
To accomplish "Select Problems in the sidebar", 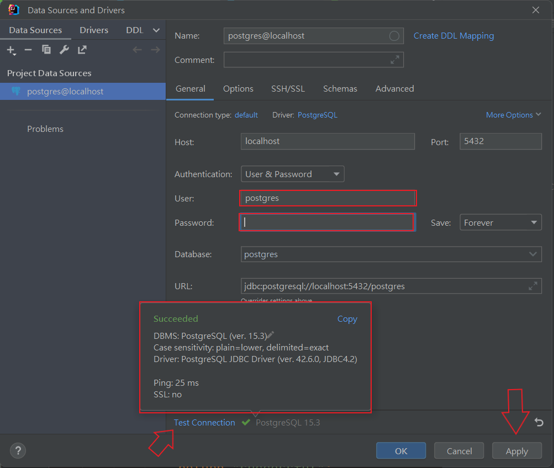I will 45,129.
